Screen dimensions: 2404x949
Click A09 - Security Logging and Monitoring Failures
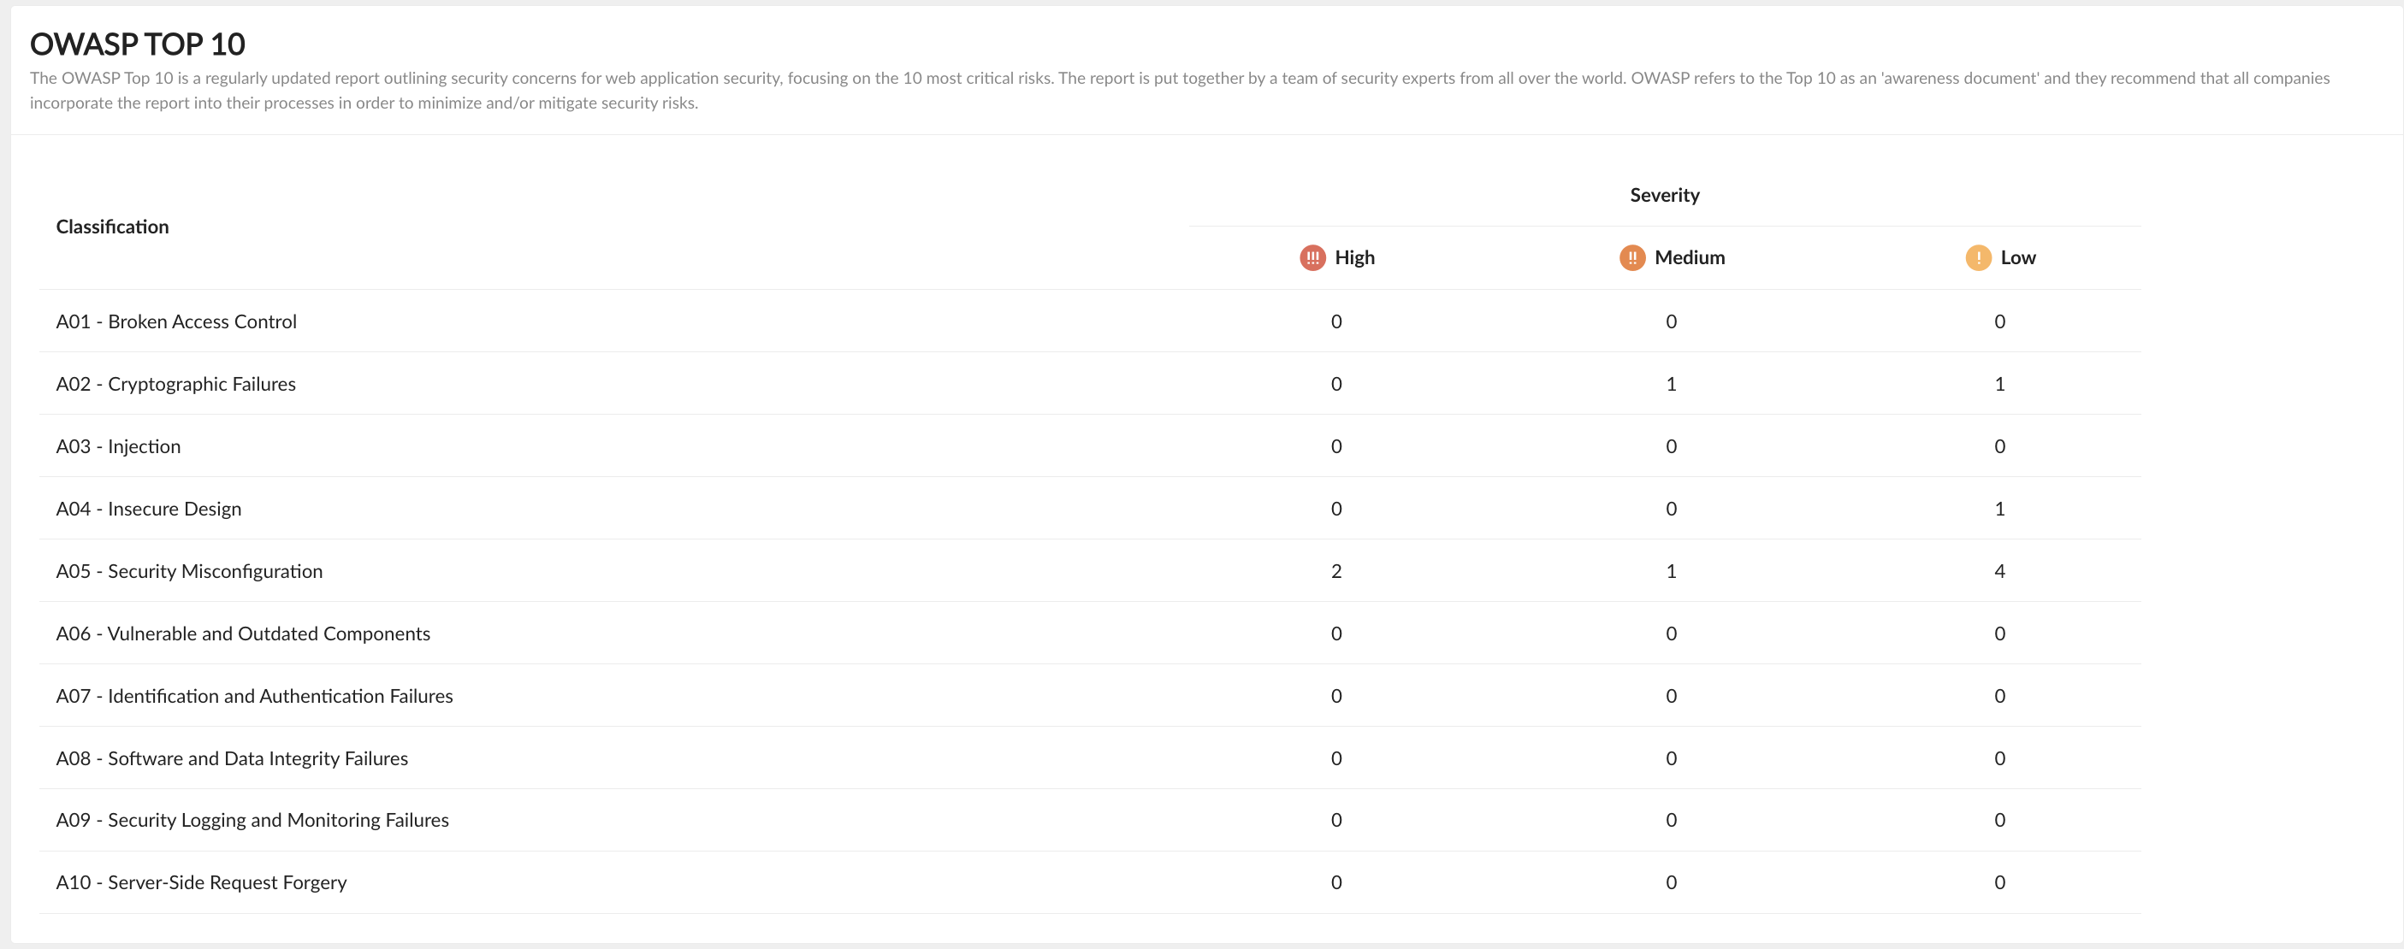click(252, 821)
